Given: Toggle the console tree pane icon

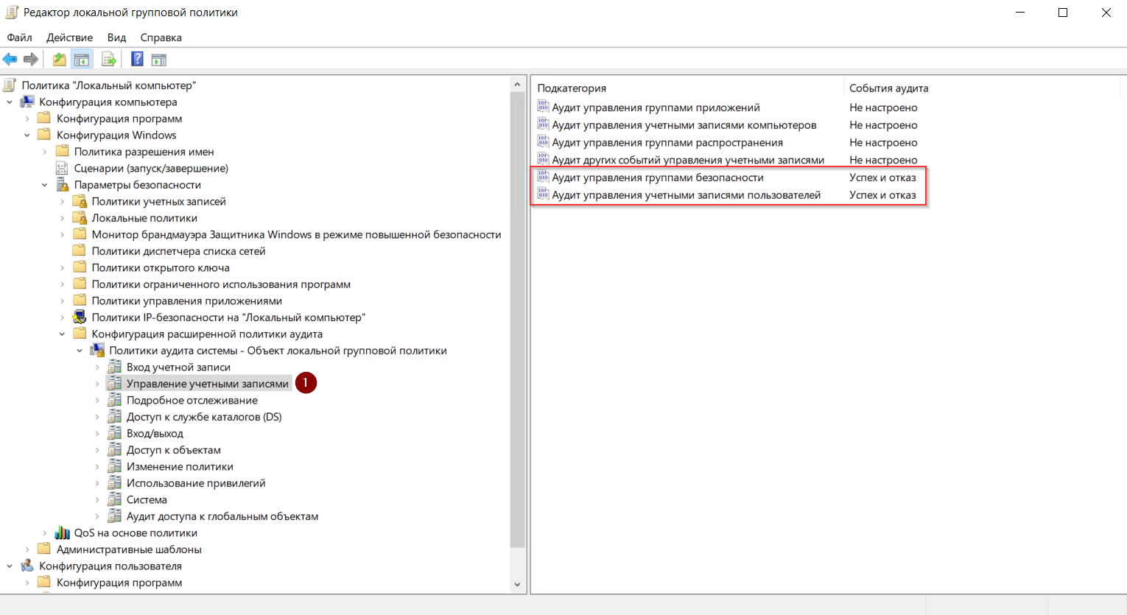Looking at the screenshot, I should [x=82, y=60].
